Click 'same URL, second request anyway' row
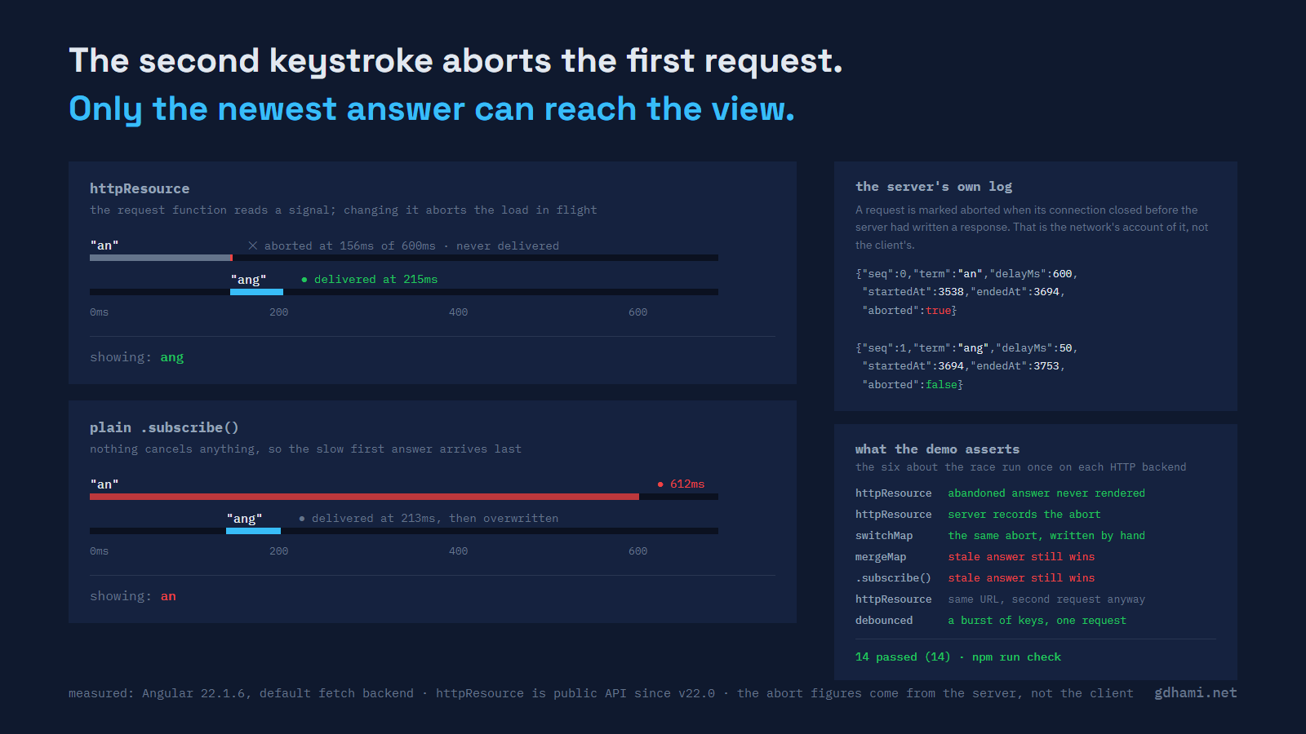1306x734 pixels. (x=1046, y=599)
